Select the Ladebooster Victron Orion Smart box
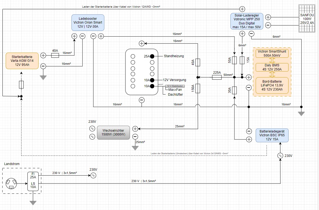The height and width of the screenshot is (210, 319). pyautogui.click(x=88, y=22)
